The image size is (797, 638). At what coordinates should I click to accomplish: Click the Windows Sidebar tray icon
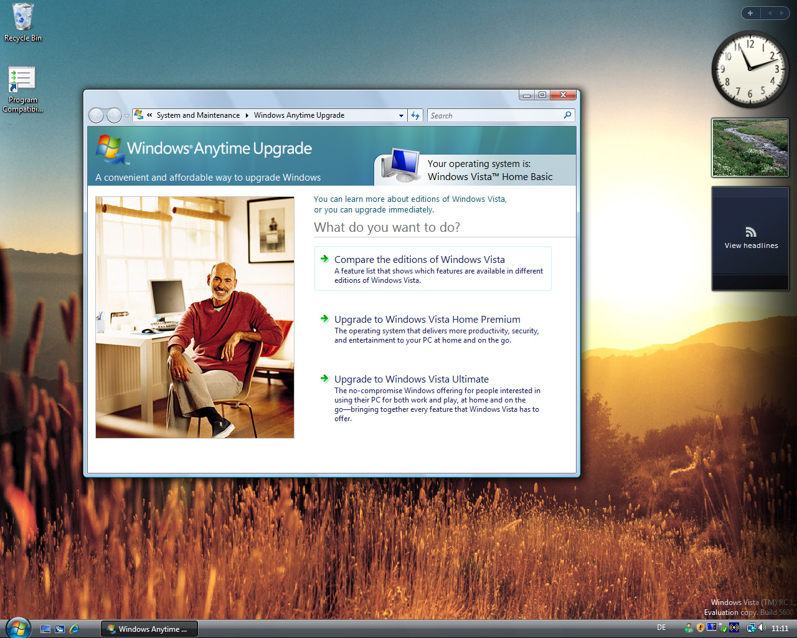pyautogui.click(x=712, y=627)
